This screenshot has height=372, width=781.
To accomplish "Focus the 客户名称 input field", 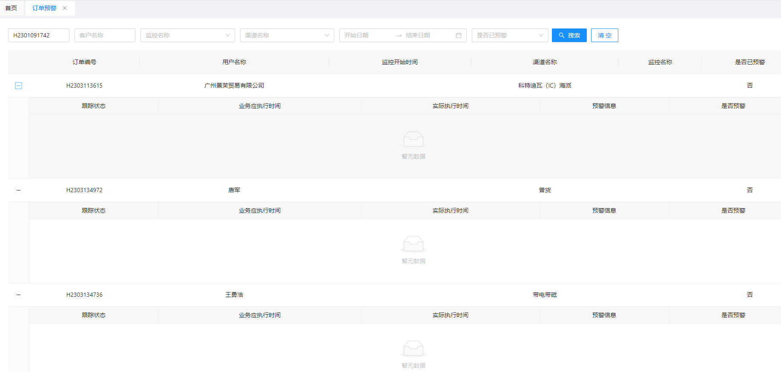I will tap(105, 35).
